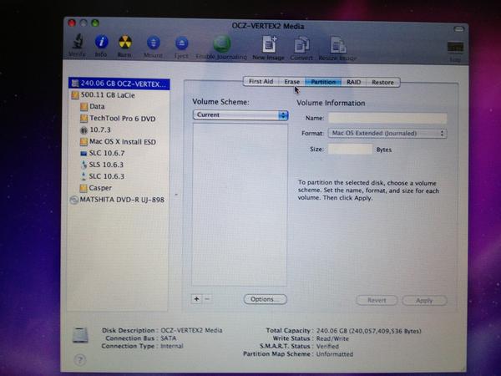Click the Revert button
The width and height of the screenshot is (501, 376).
(377, 300)
